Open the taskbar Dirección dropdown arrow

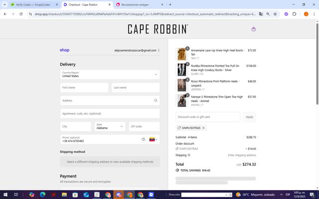226,195
